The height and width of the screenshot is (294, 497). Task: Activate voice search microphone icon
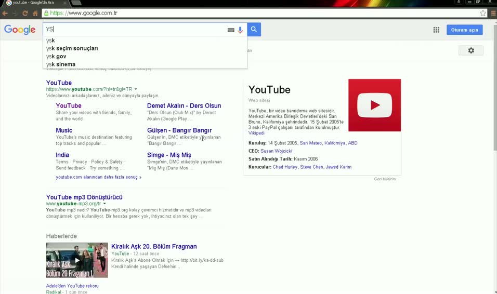click(x=240, y=30)
